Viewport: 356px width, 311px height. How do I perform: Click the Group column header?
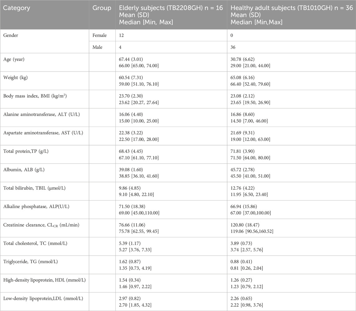tap(102, 8)
